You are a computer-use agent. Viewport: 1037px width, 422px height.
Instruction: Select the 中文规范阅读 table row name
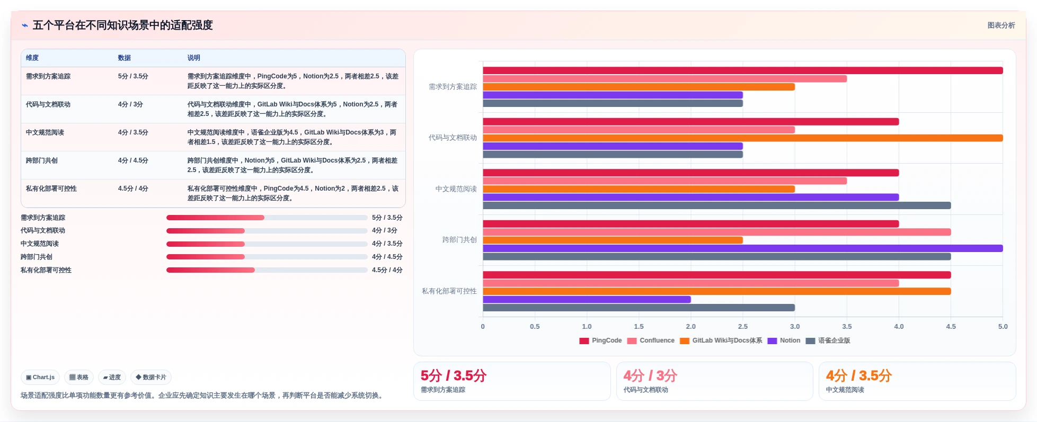45,132
